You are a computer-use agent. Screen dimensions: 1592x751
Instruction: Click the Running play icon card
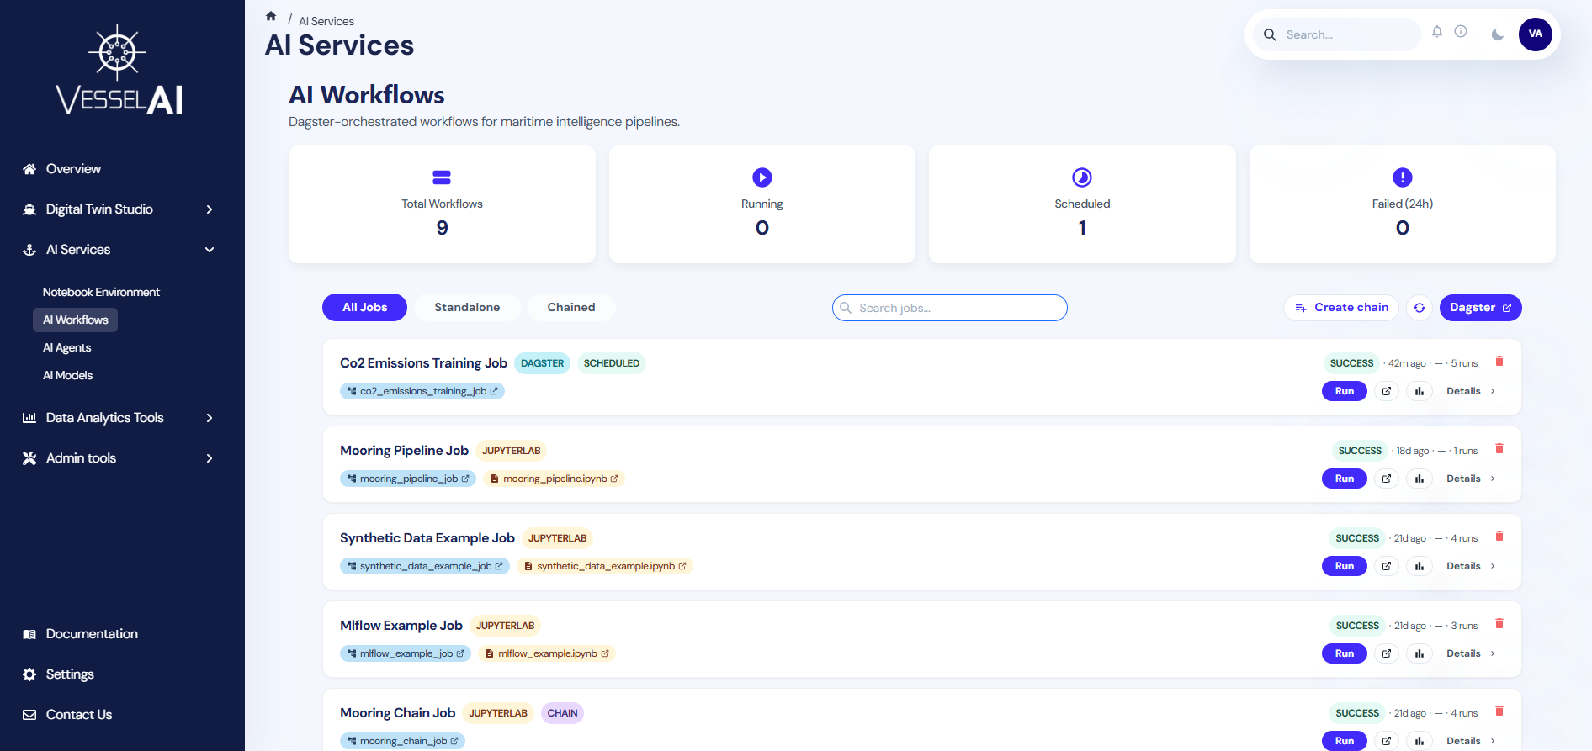(x=762, y=177)
